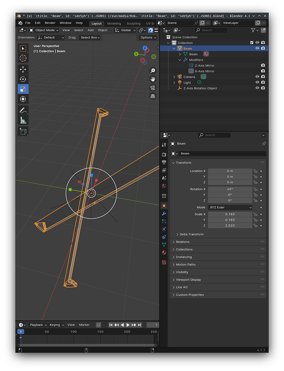This screenshot has width=284, height=371.
Task: Click the Marker menu in timeline
Action: coord(84,325)
